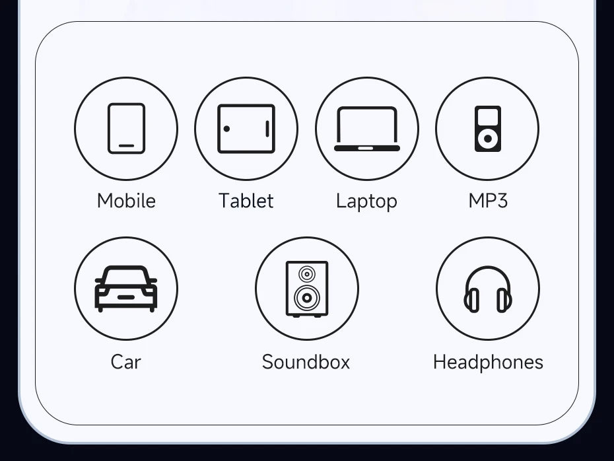The width and height of the screenshot is (614, 461).
Task: Click the tablet's home button dot
Action: coord(226,129)
